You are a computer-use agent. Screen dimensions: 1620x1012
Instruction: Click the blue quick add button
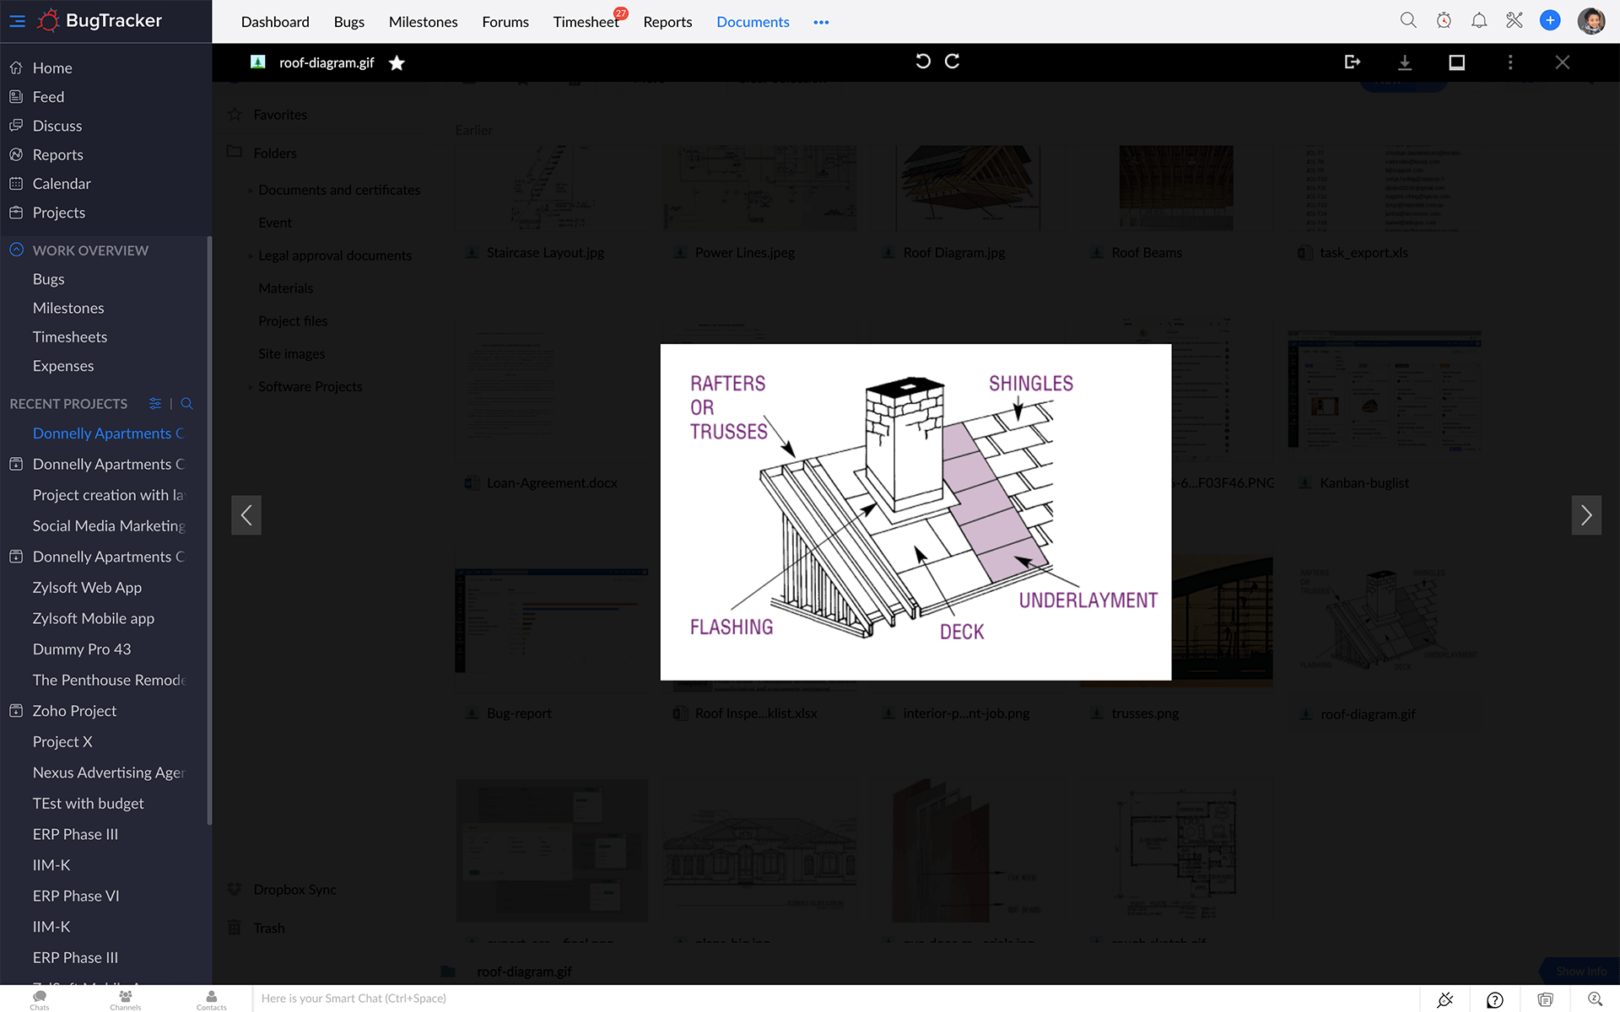pos(1550,20)
